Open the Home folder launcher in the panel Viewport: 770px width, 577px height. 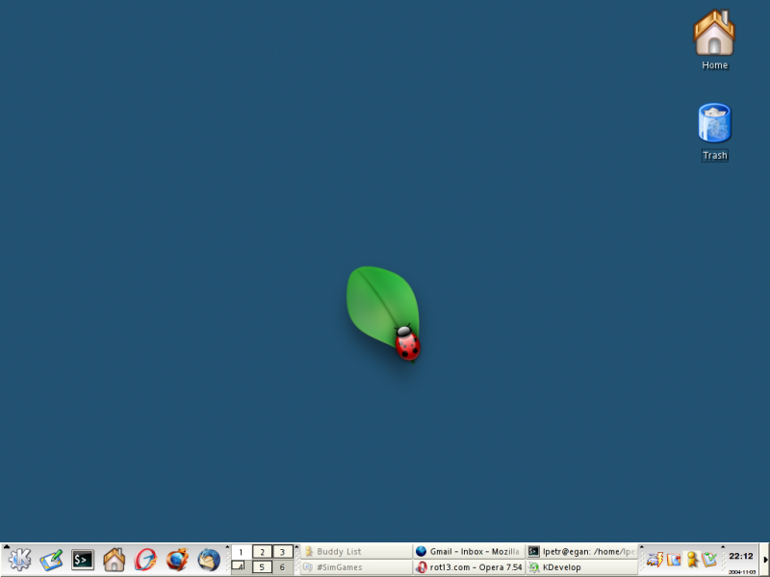click(114, 560)
